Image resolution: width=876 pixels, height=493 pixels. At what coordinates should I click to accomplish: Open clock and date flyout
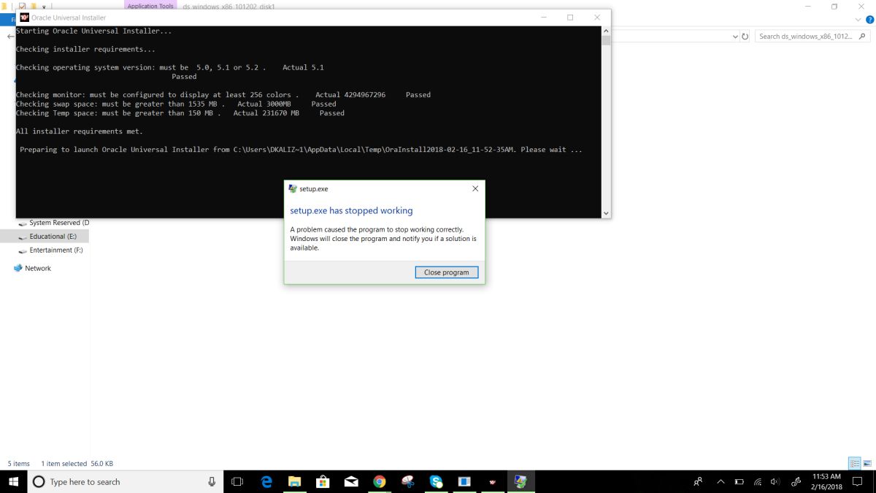[826, 481]
